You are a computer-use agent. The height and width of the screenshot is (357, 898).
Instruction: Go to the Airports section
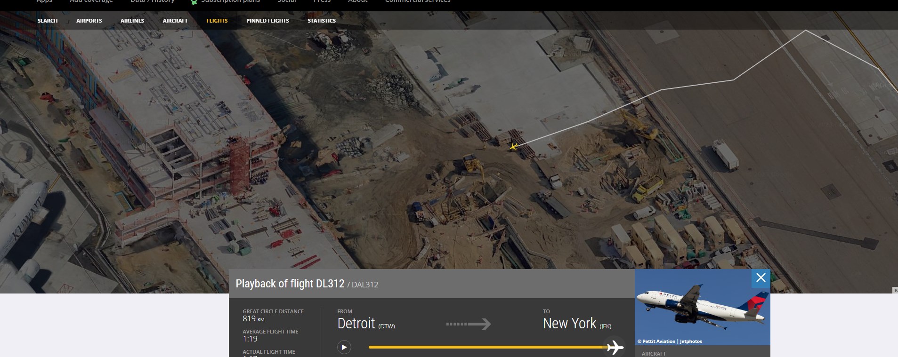tap(89, 21)
